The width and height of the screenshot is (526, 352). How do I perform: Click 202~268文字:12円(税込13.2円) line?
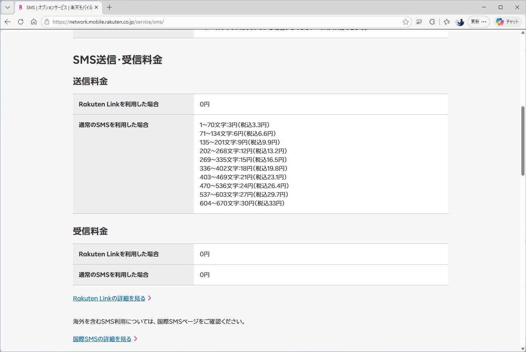pos(243,151)
